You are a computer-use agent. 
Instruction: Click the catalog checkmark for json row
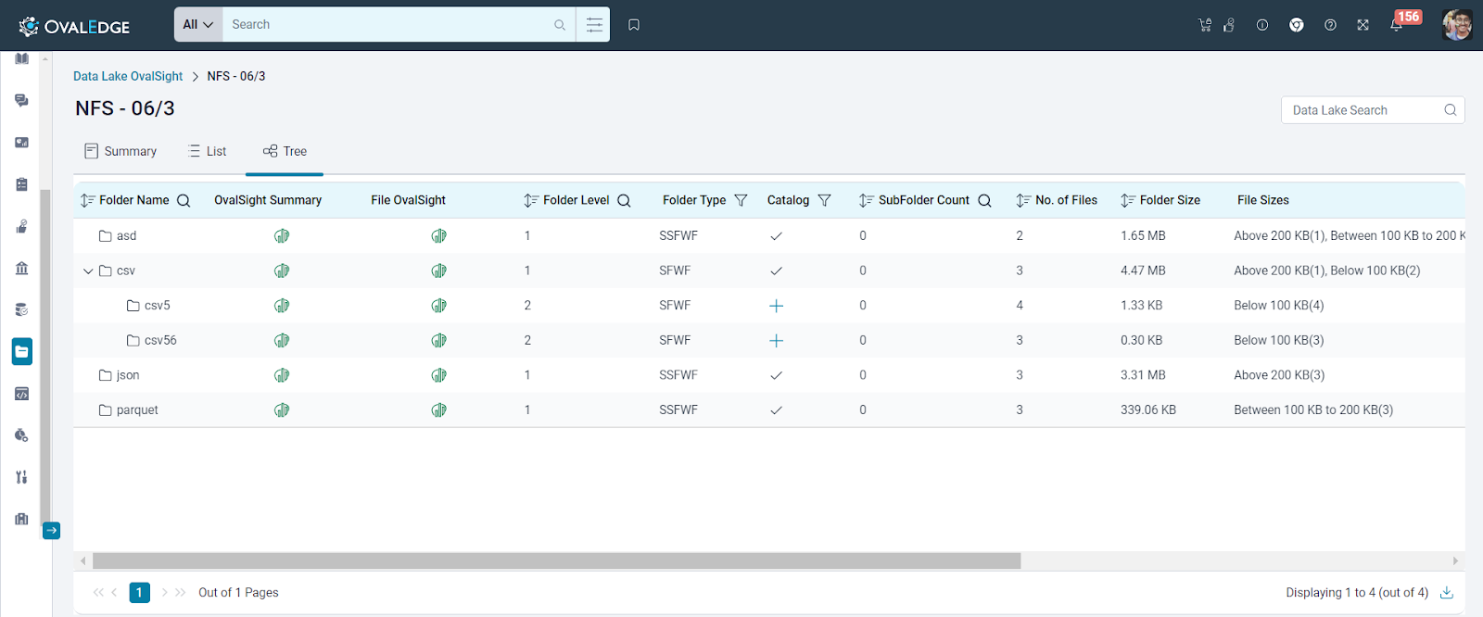tap(777, 375)
